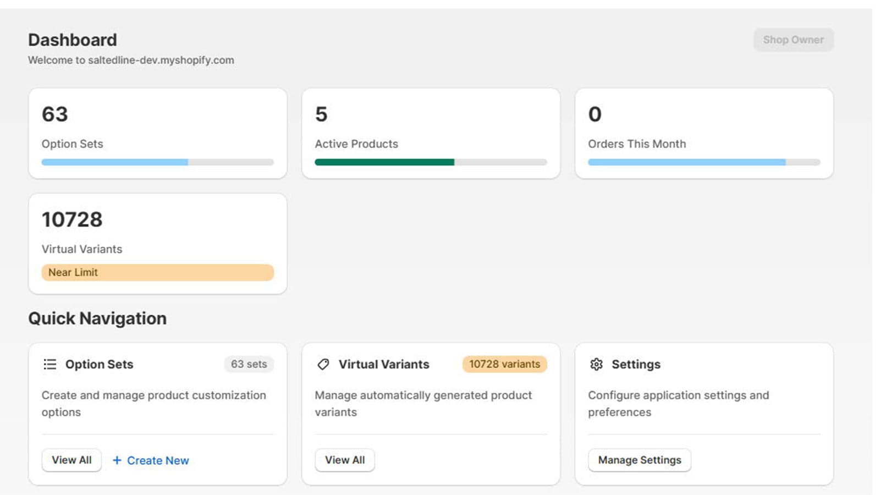Click the 63 sets badge

249,364
